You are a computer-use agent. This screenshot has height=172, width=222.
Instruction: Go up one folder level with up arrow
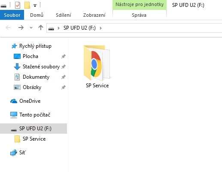(41, 28)
